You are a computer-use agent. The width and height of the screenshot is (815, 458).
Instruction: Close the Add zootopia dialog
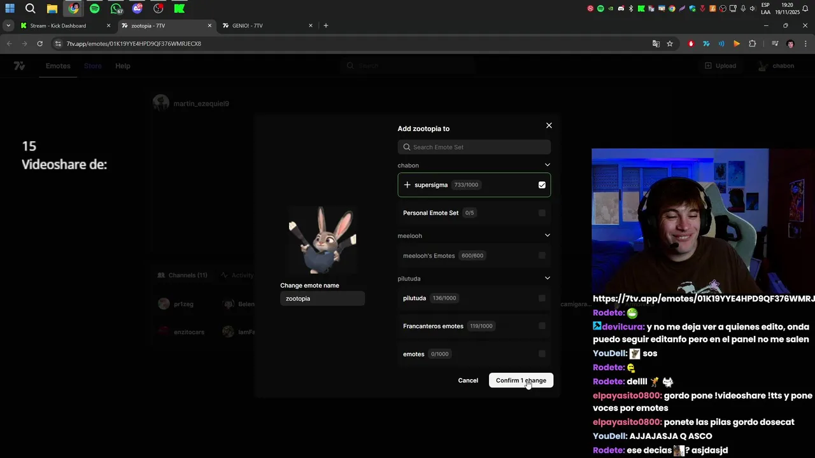(549, 125)
